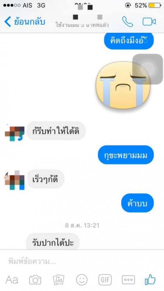This screenshot has height=291, width=164.
Task: Start a video call with camera icon
Action: (149, 22)
